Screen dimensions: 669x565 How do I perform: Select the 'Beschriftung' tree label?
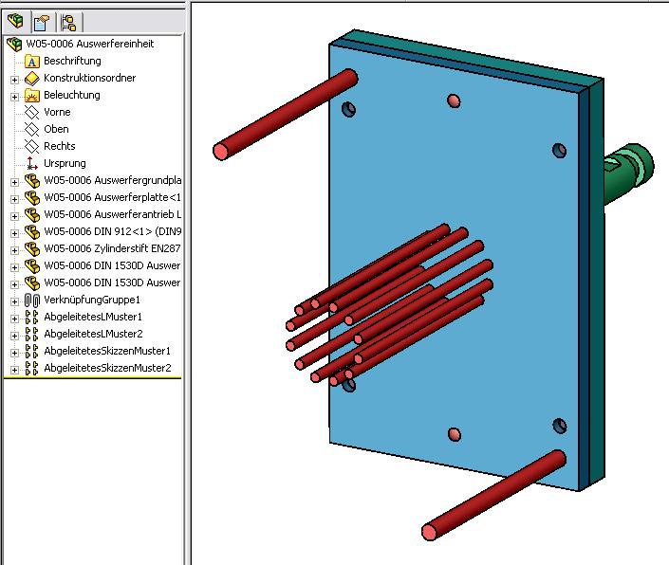[x=72, y=61]
